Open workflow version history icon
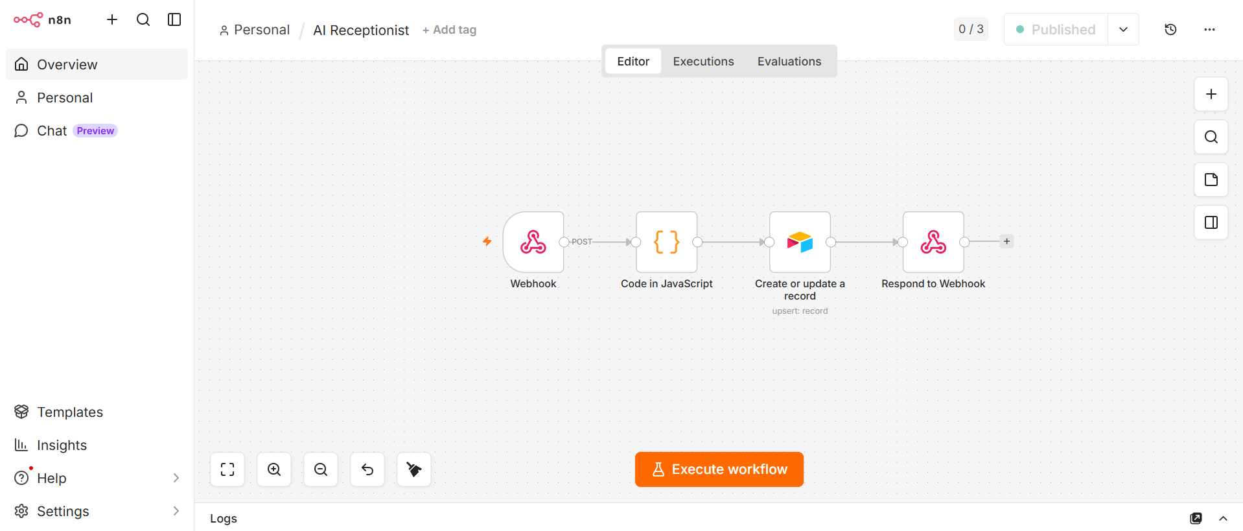 pyautogui.click(x=1170, y=29)
